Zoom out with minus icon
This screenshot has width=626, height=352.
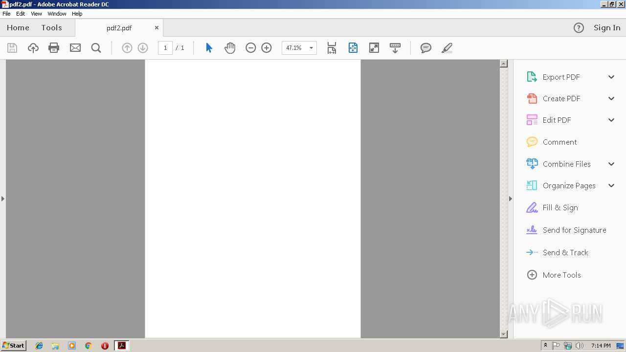(x=251, y=48)
